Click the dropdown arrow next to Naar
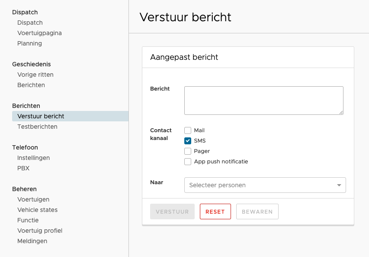Viewport: 369px width, 257px height. (x=339, y=185)
